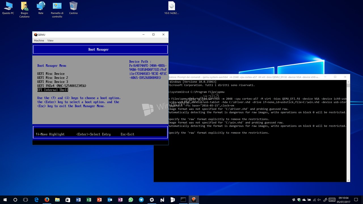Select EFI Internal Shell boot entry
Image resolution: width=363 pixels, height=204 pixels.
pos(52,90)
